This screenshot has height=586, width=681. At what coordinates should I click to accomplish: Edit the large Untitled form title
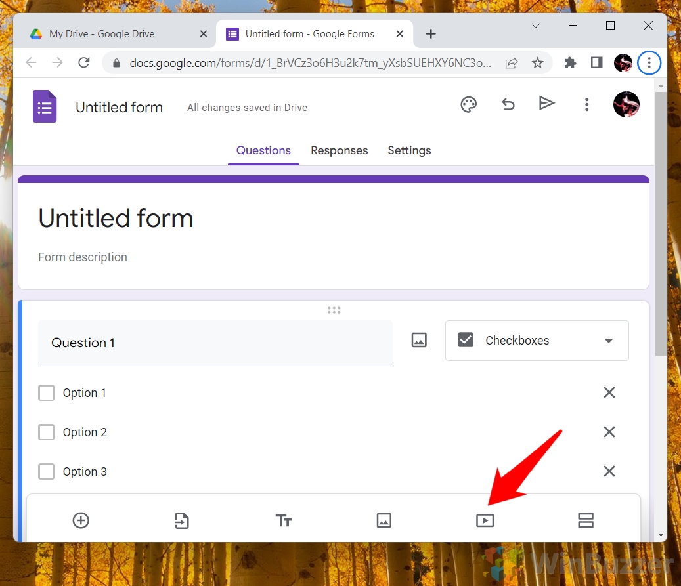[x=116, y=219]
